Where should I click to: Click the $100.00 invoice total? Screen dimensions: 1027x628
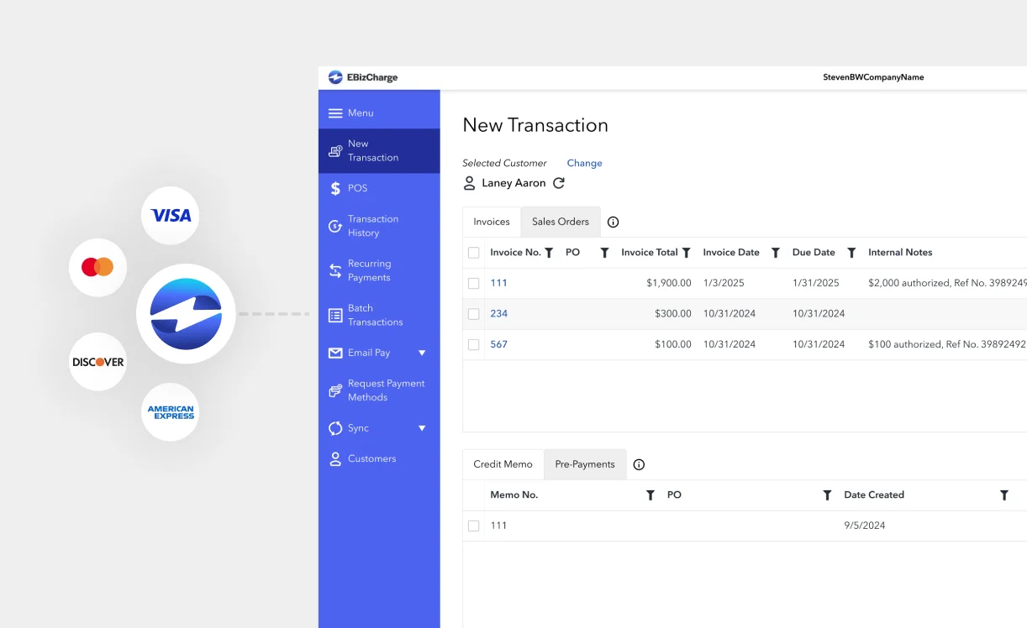[673, 344]
